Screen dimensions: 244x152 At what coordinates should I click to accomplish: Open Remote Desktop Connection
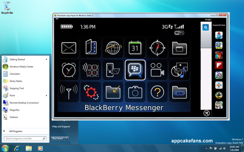click(x=25, y=103)
